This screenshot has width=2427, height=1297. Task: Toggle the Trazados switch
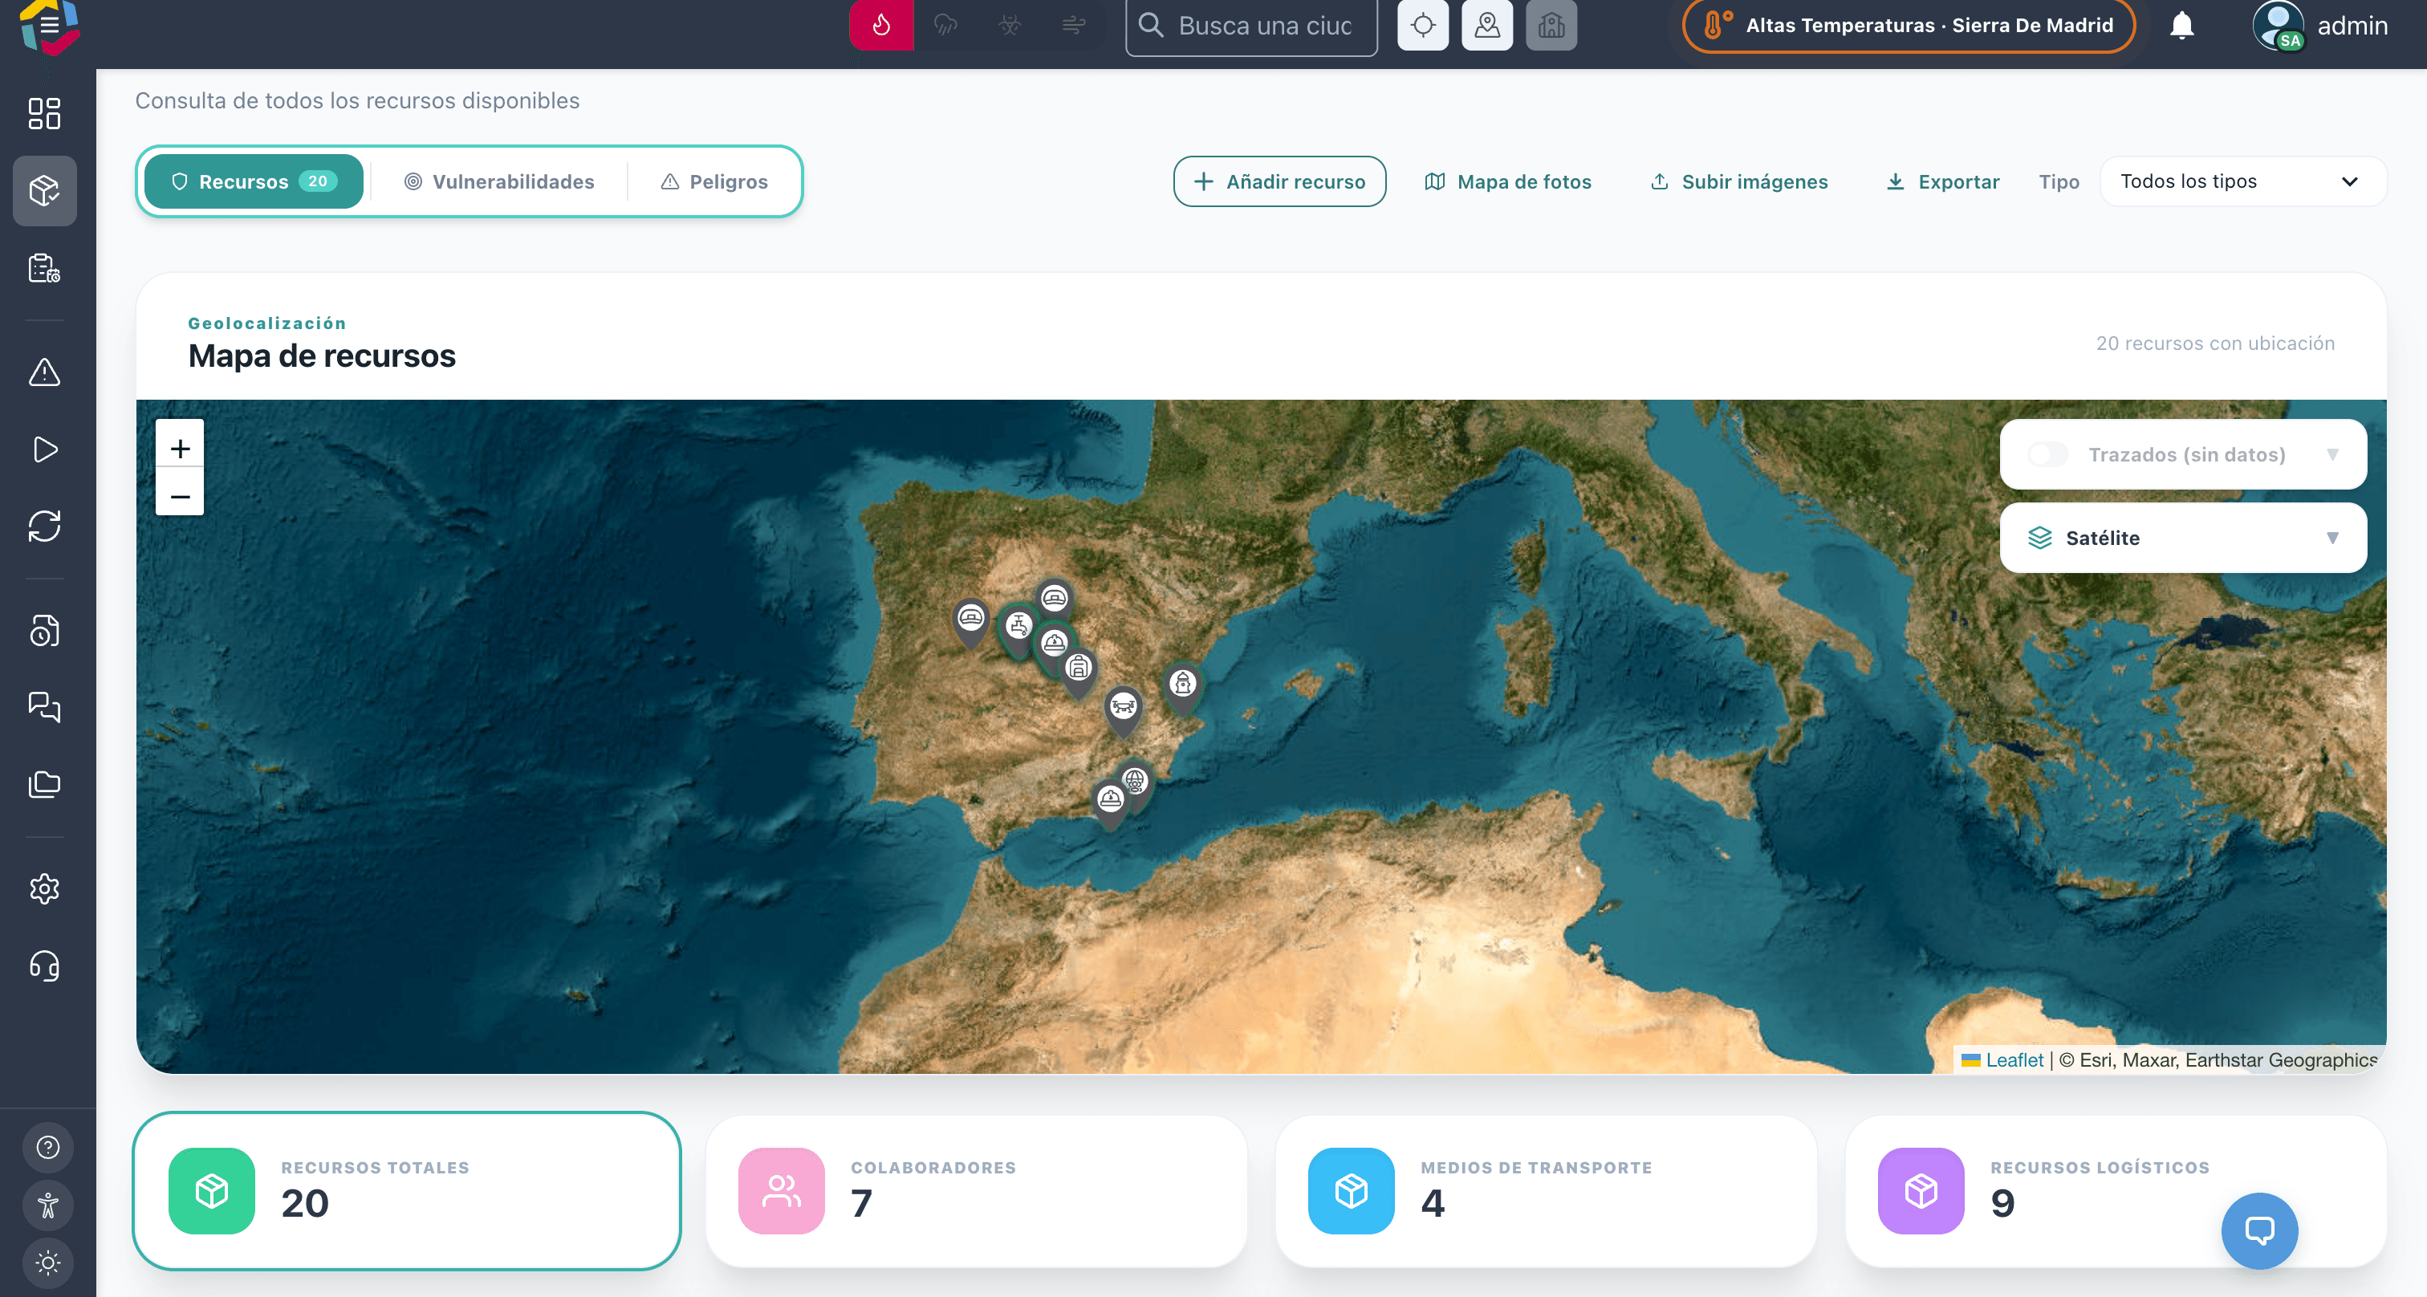[2049, 454]
